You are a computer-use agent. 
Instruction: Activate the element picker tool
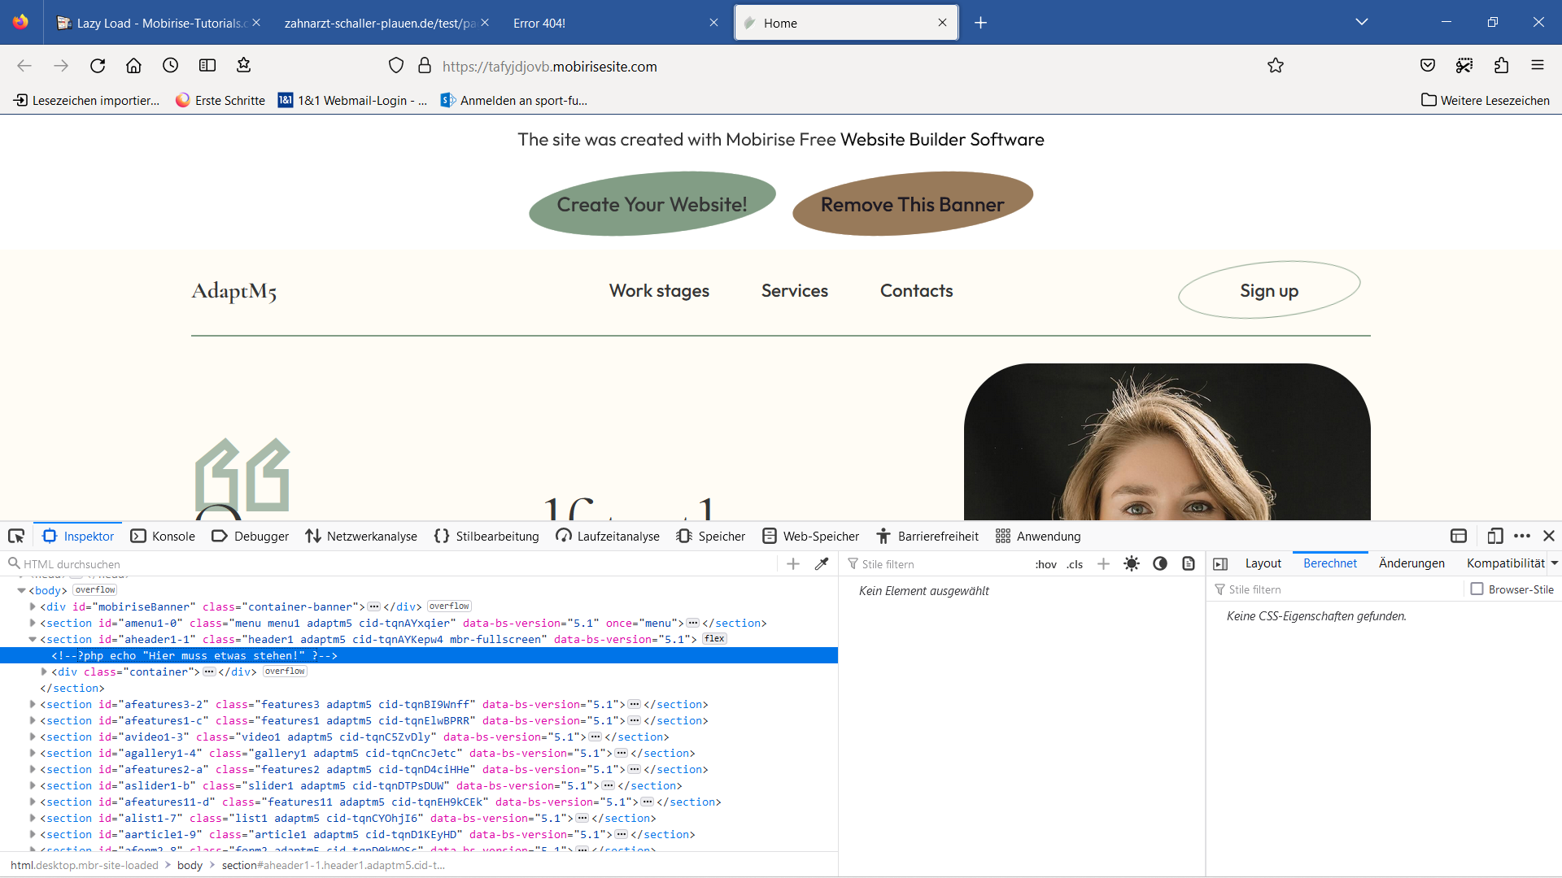(16, 536)
